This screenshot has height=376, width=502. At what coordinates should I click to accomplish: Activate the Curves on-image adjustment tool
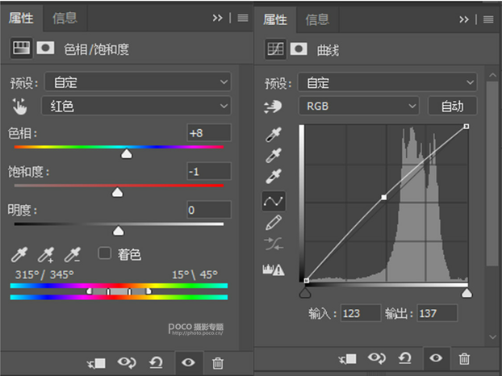273,107
